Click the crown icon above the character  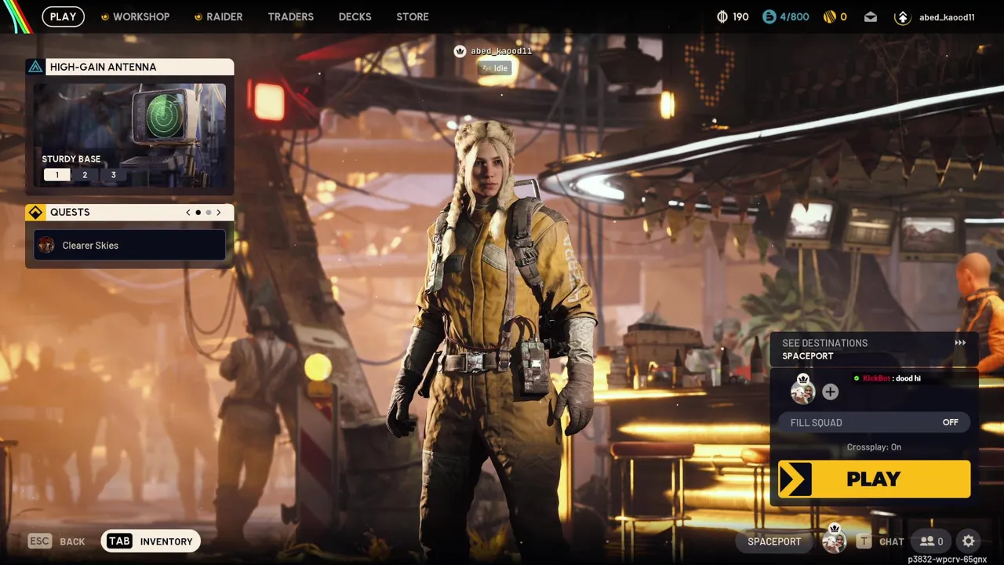[460, 51]
